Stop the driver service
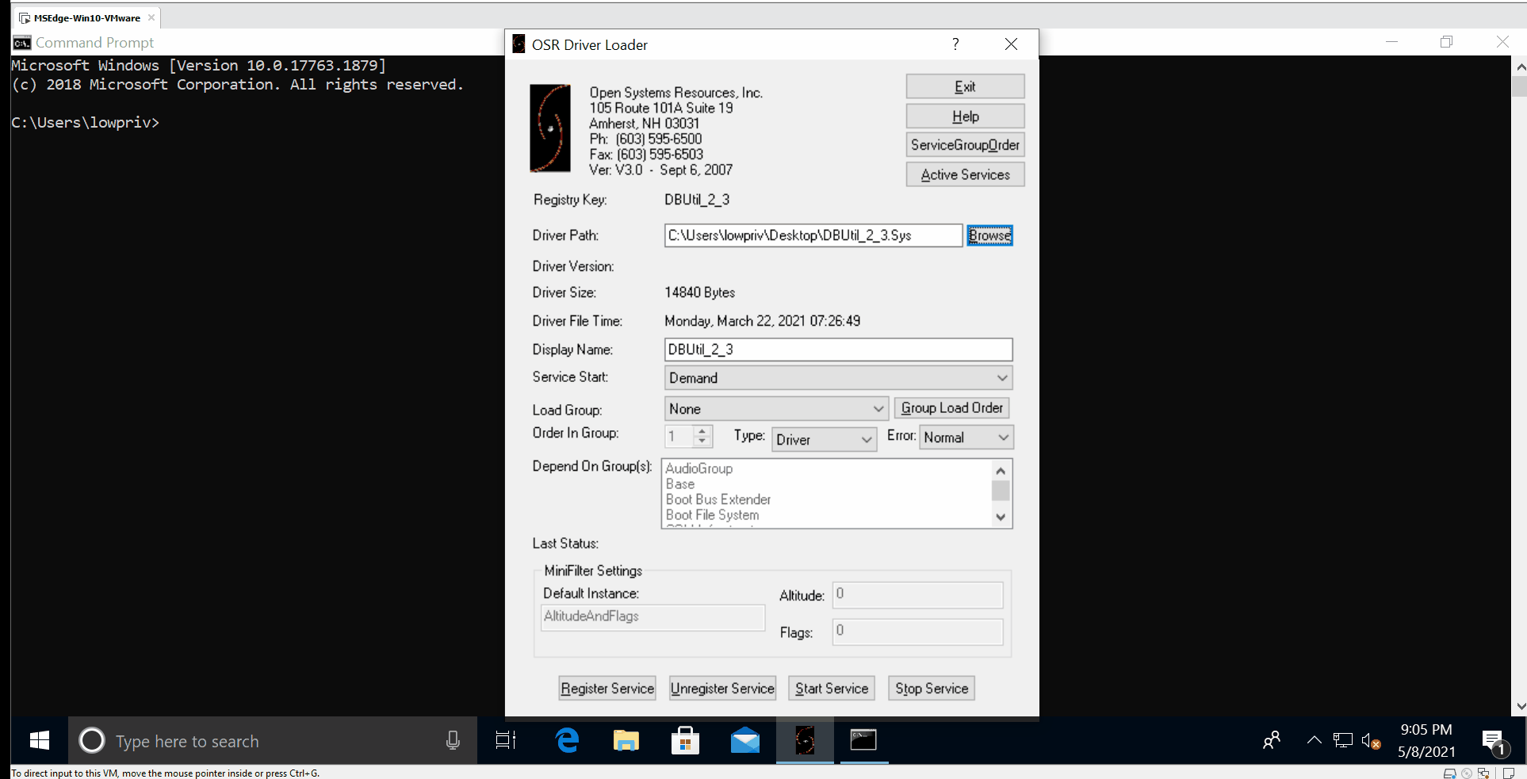 click(932, 689)
